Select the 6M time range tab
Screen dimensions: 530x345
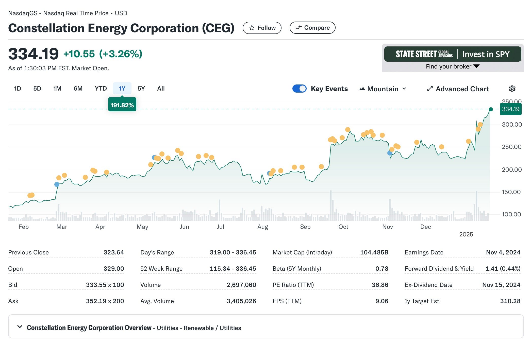pyautogui.click(x=78, y=89)
